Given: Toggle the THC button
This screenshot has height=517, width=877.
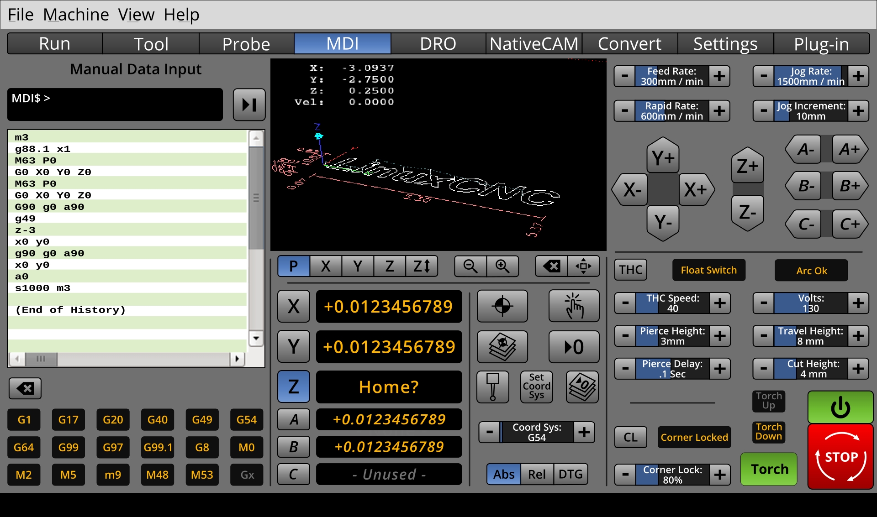Looking at the screenshot, I should click(630, 270).
